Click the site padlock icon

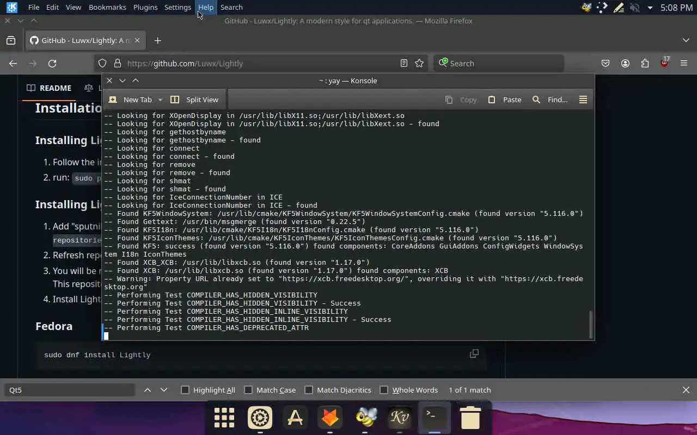[x=117, y=63]
